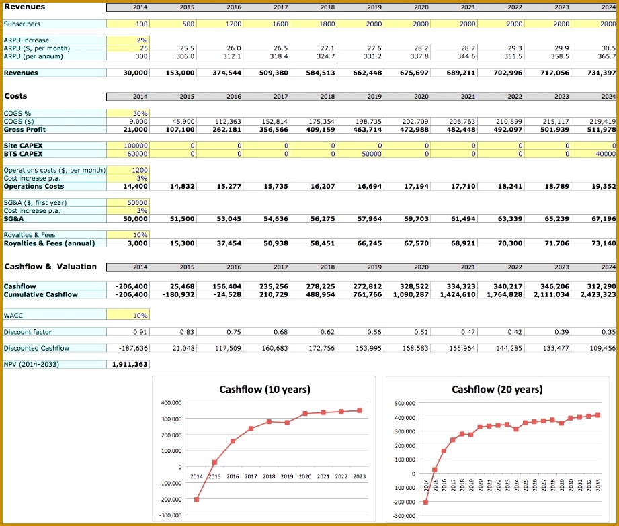Click the SG&A first year input cell
The width and height of the screenshot is (619, 526).
point(129,202)
